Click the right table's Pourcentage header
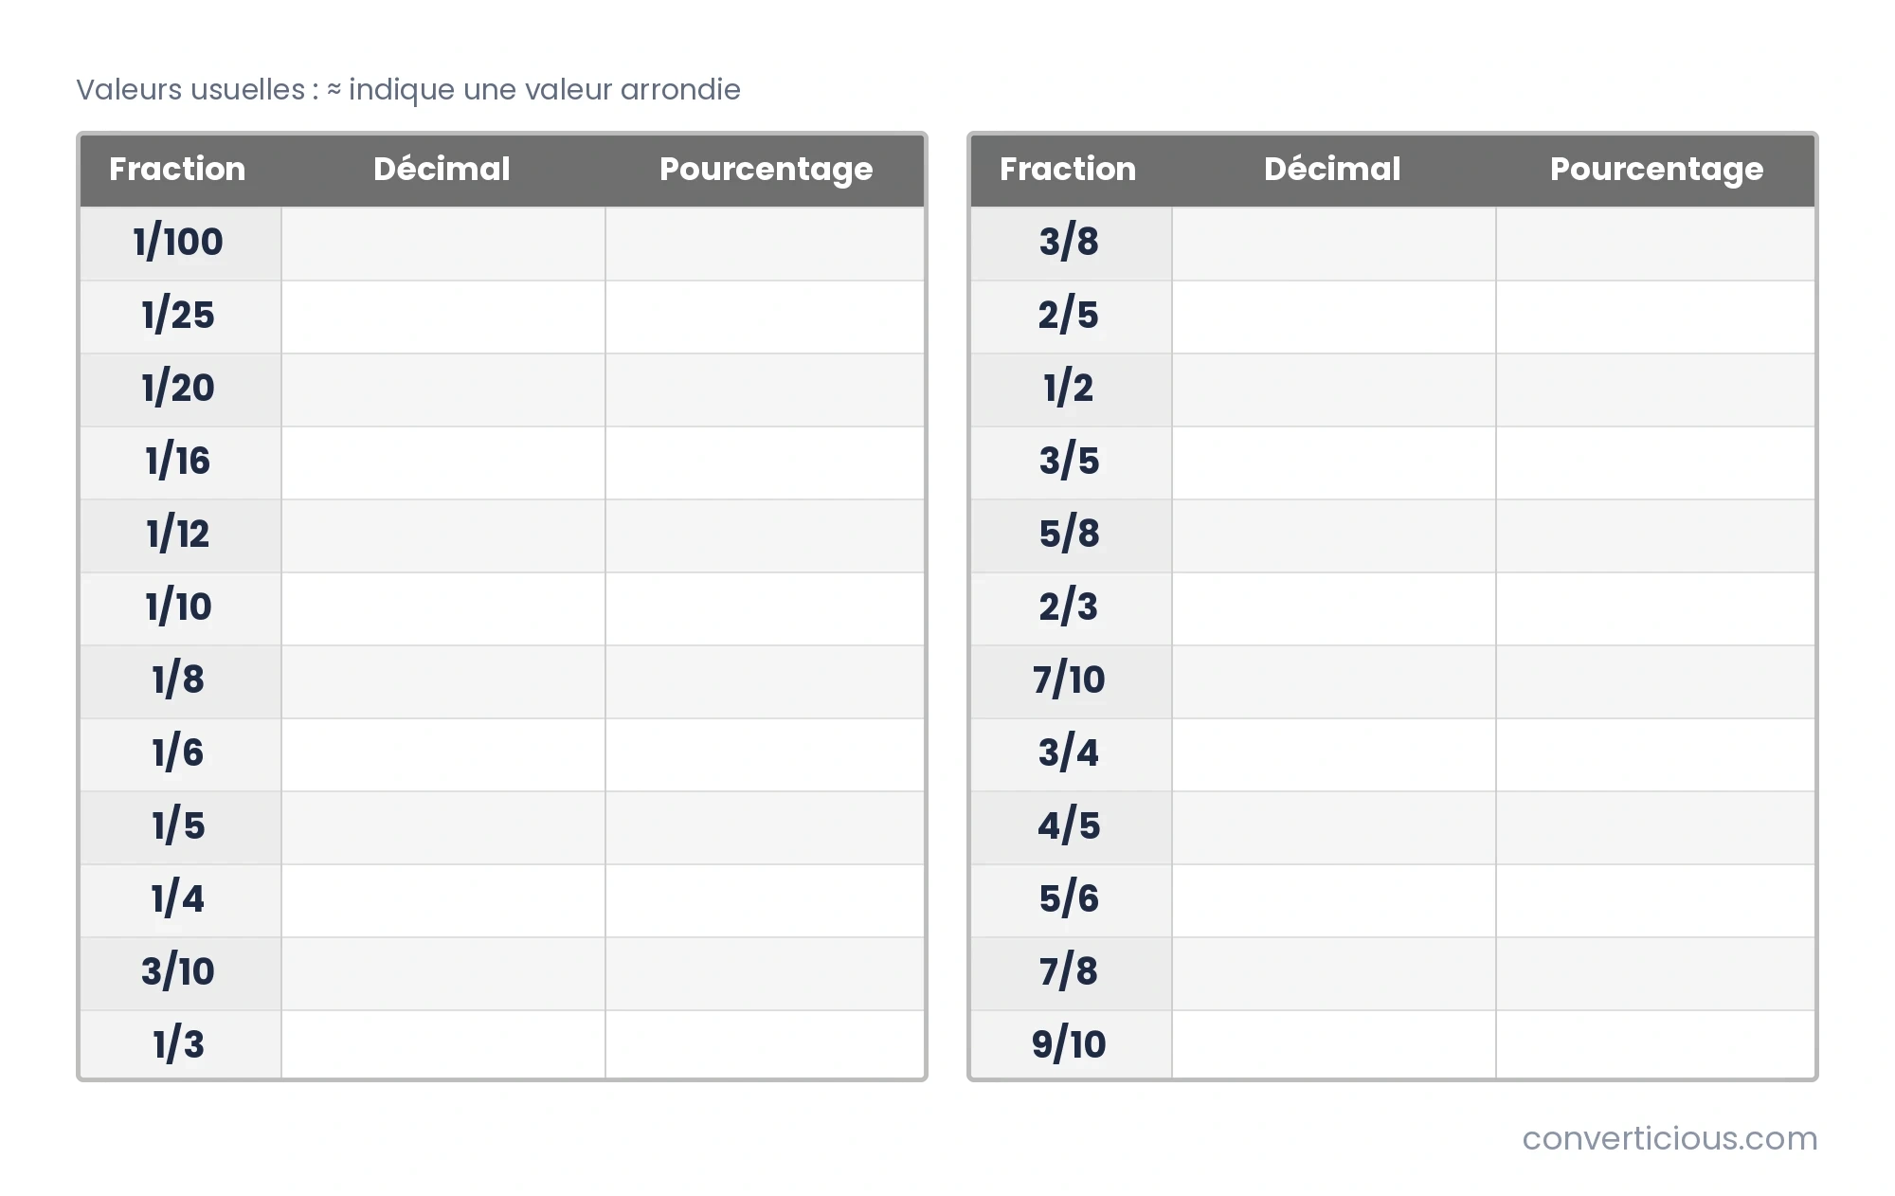This screenshot has width=1895, height=1196. (x=1656, y=170)
